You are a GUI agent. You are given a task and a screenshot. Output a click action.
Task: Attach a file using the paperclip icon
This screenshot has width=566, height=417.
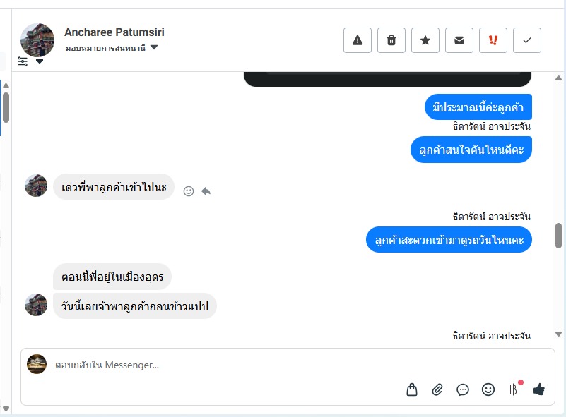(x=437, y=389)
